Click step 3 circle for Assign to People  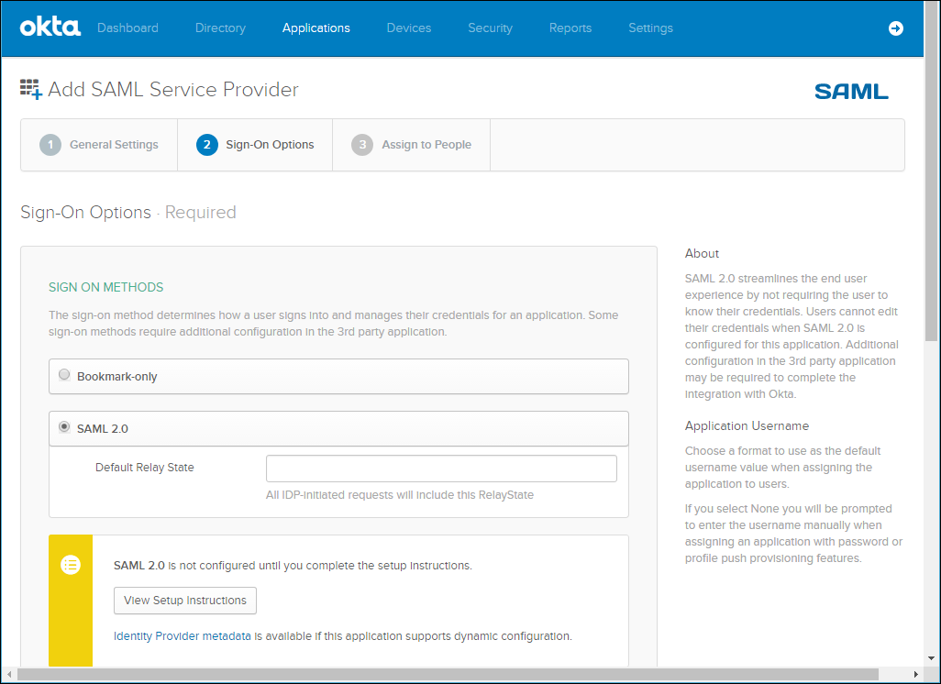click(362, 145)
